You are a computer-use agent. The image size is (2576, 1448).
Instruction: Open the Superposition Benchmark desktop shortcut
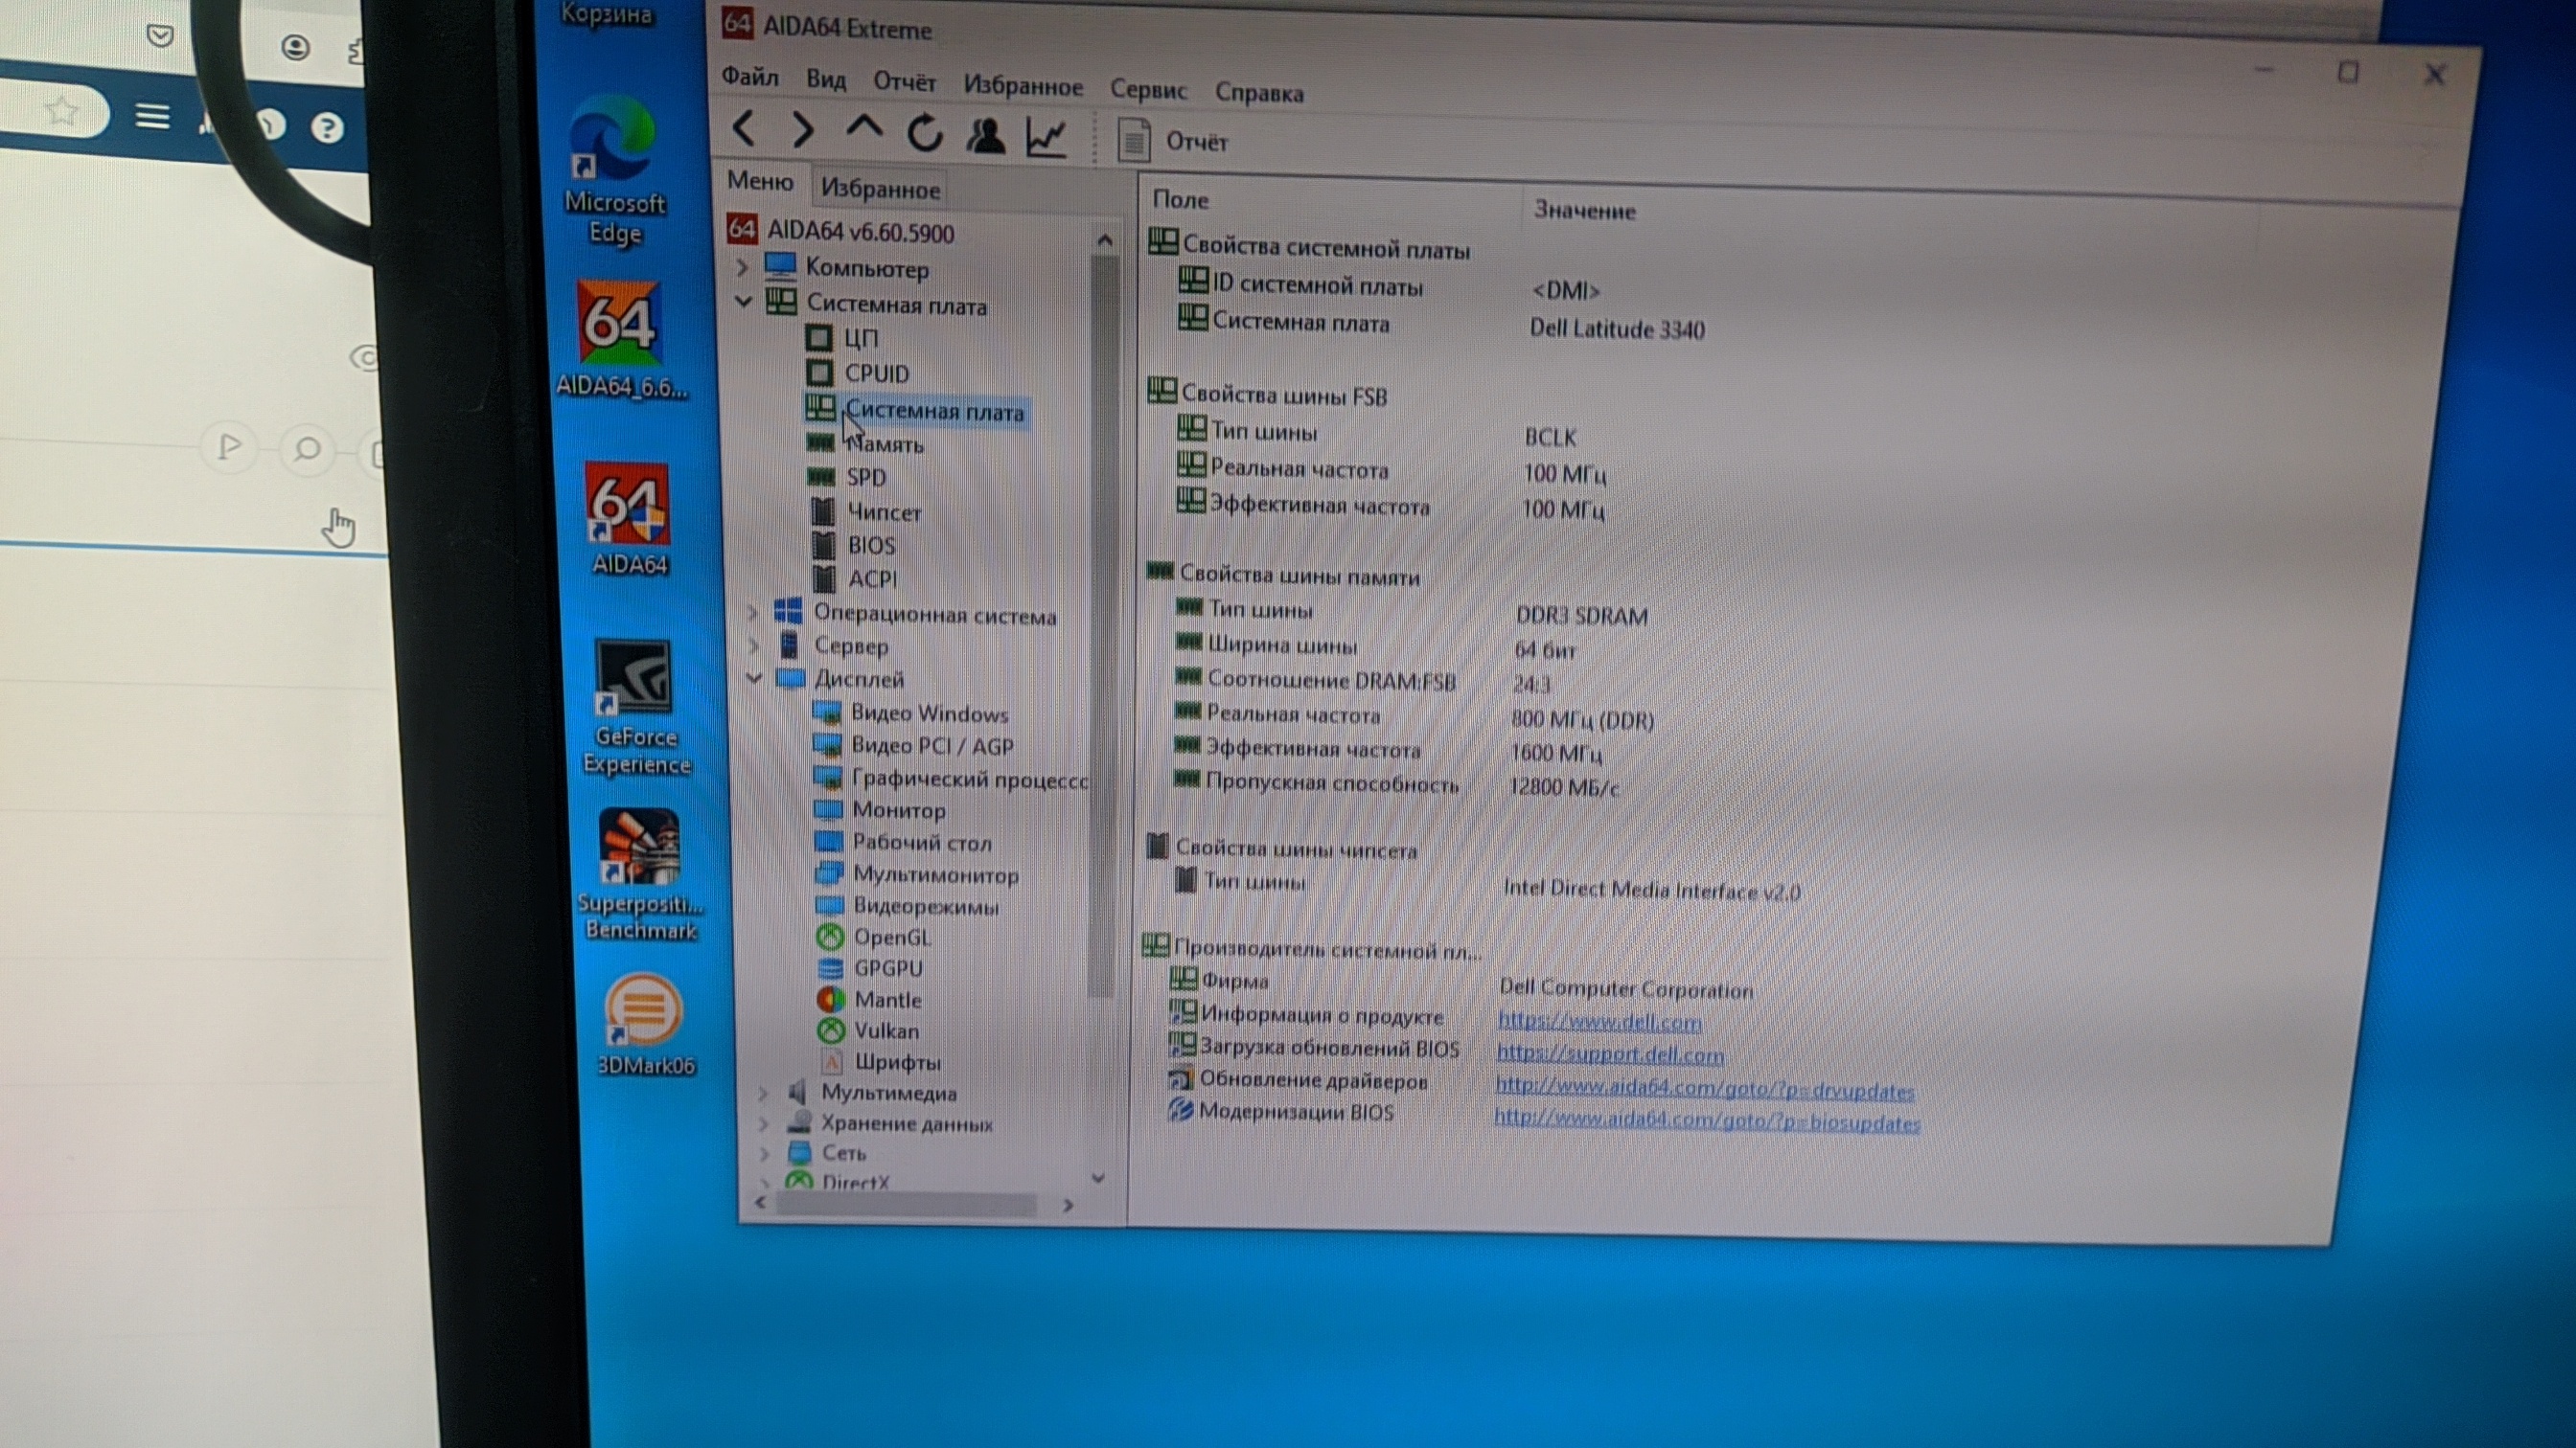pos(639,875)
